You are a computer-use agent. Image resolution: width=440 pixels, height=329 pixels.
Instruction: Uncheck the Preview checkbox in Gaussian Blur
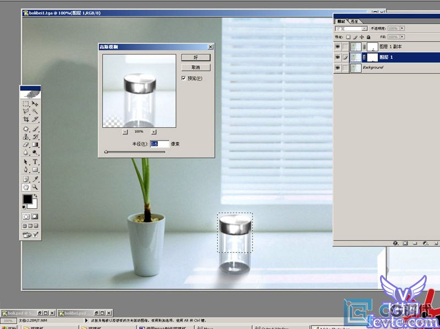[x=184, y=79]
